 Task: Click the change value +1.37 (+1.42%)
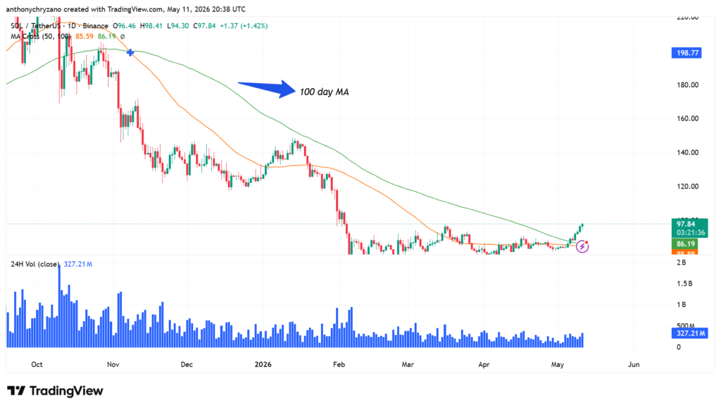tap(244, 26)
